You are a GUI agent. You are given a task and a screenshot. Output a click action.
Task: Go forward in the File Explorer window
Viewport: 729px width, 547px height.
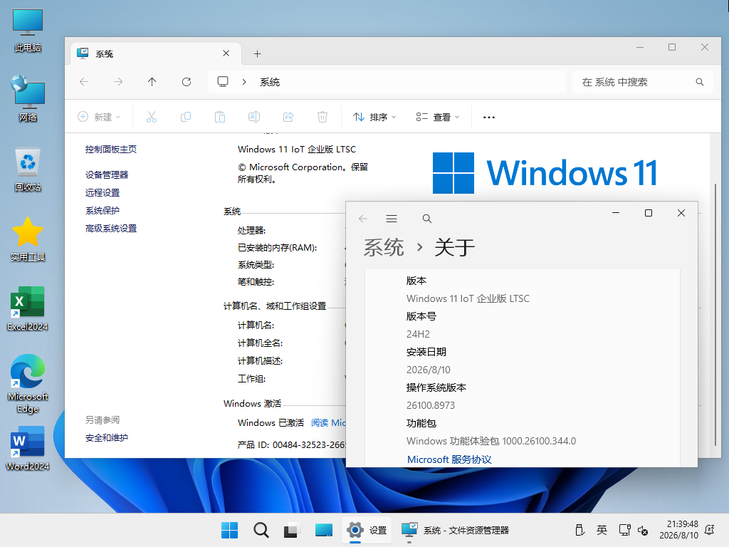tap(118, 82)
